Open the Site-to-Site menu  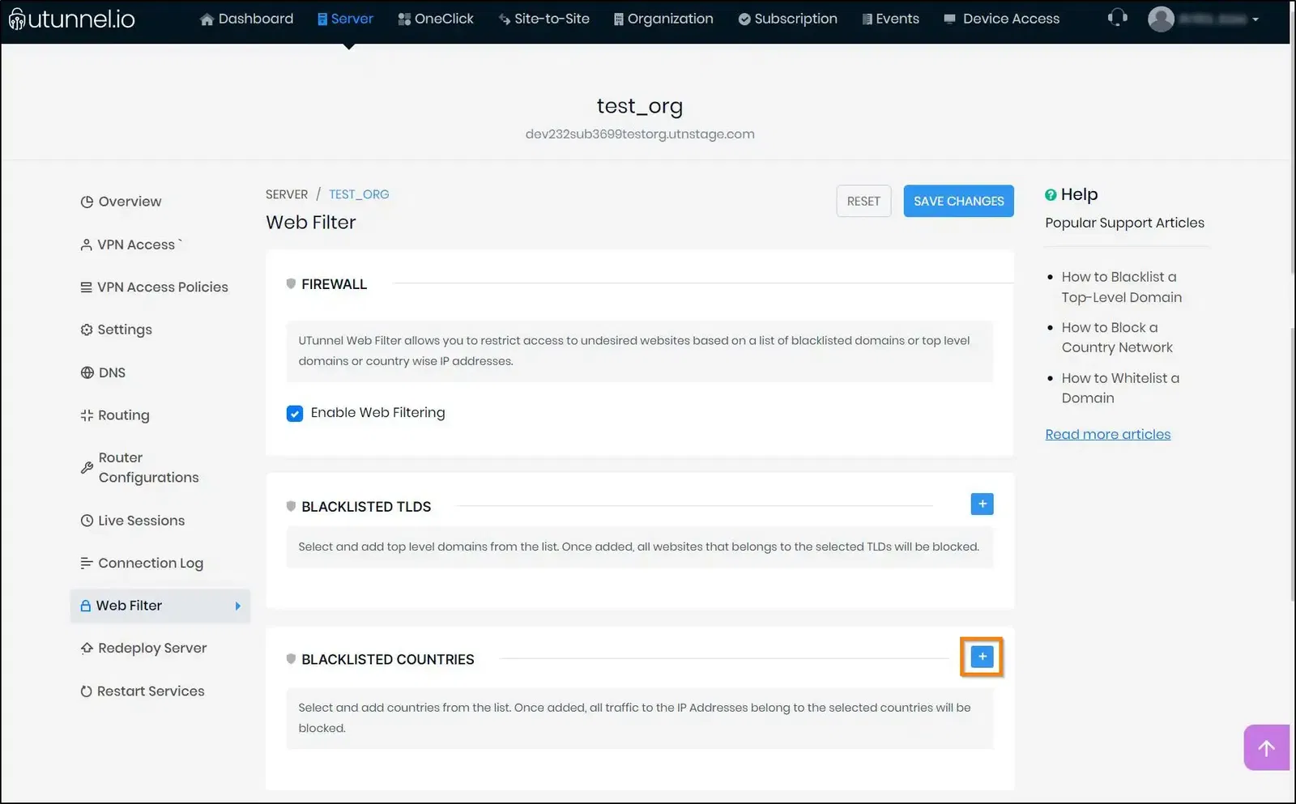(x=544, y=19)
